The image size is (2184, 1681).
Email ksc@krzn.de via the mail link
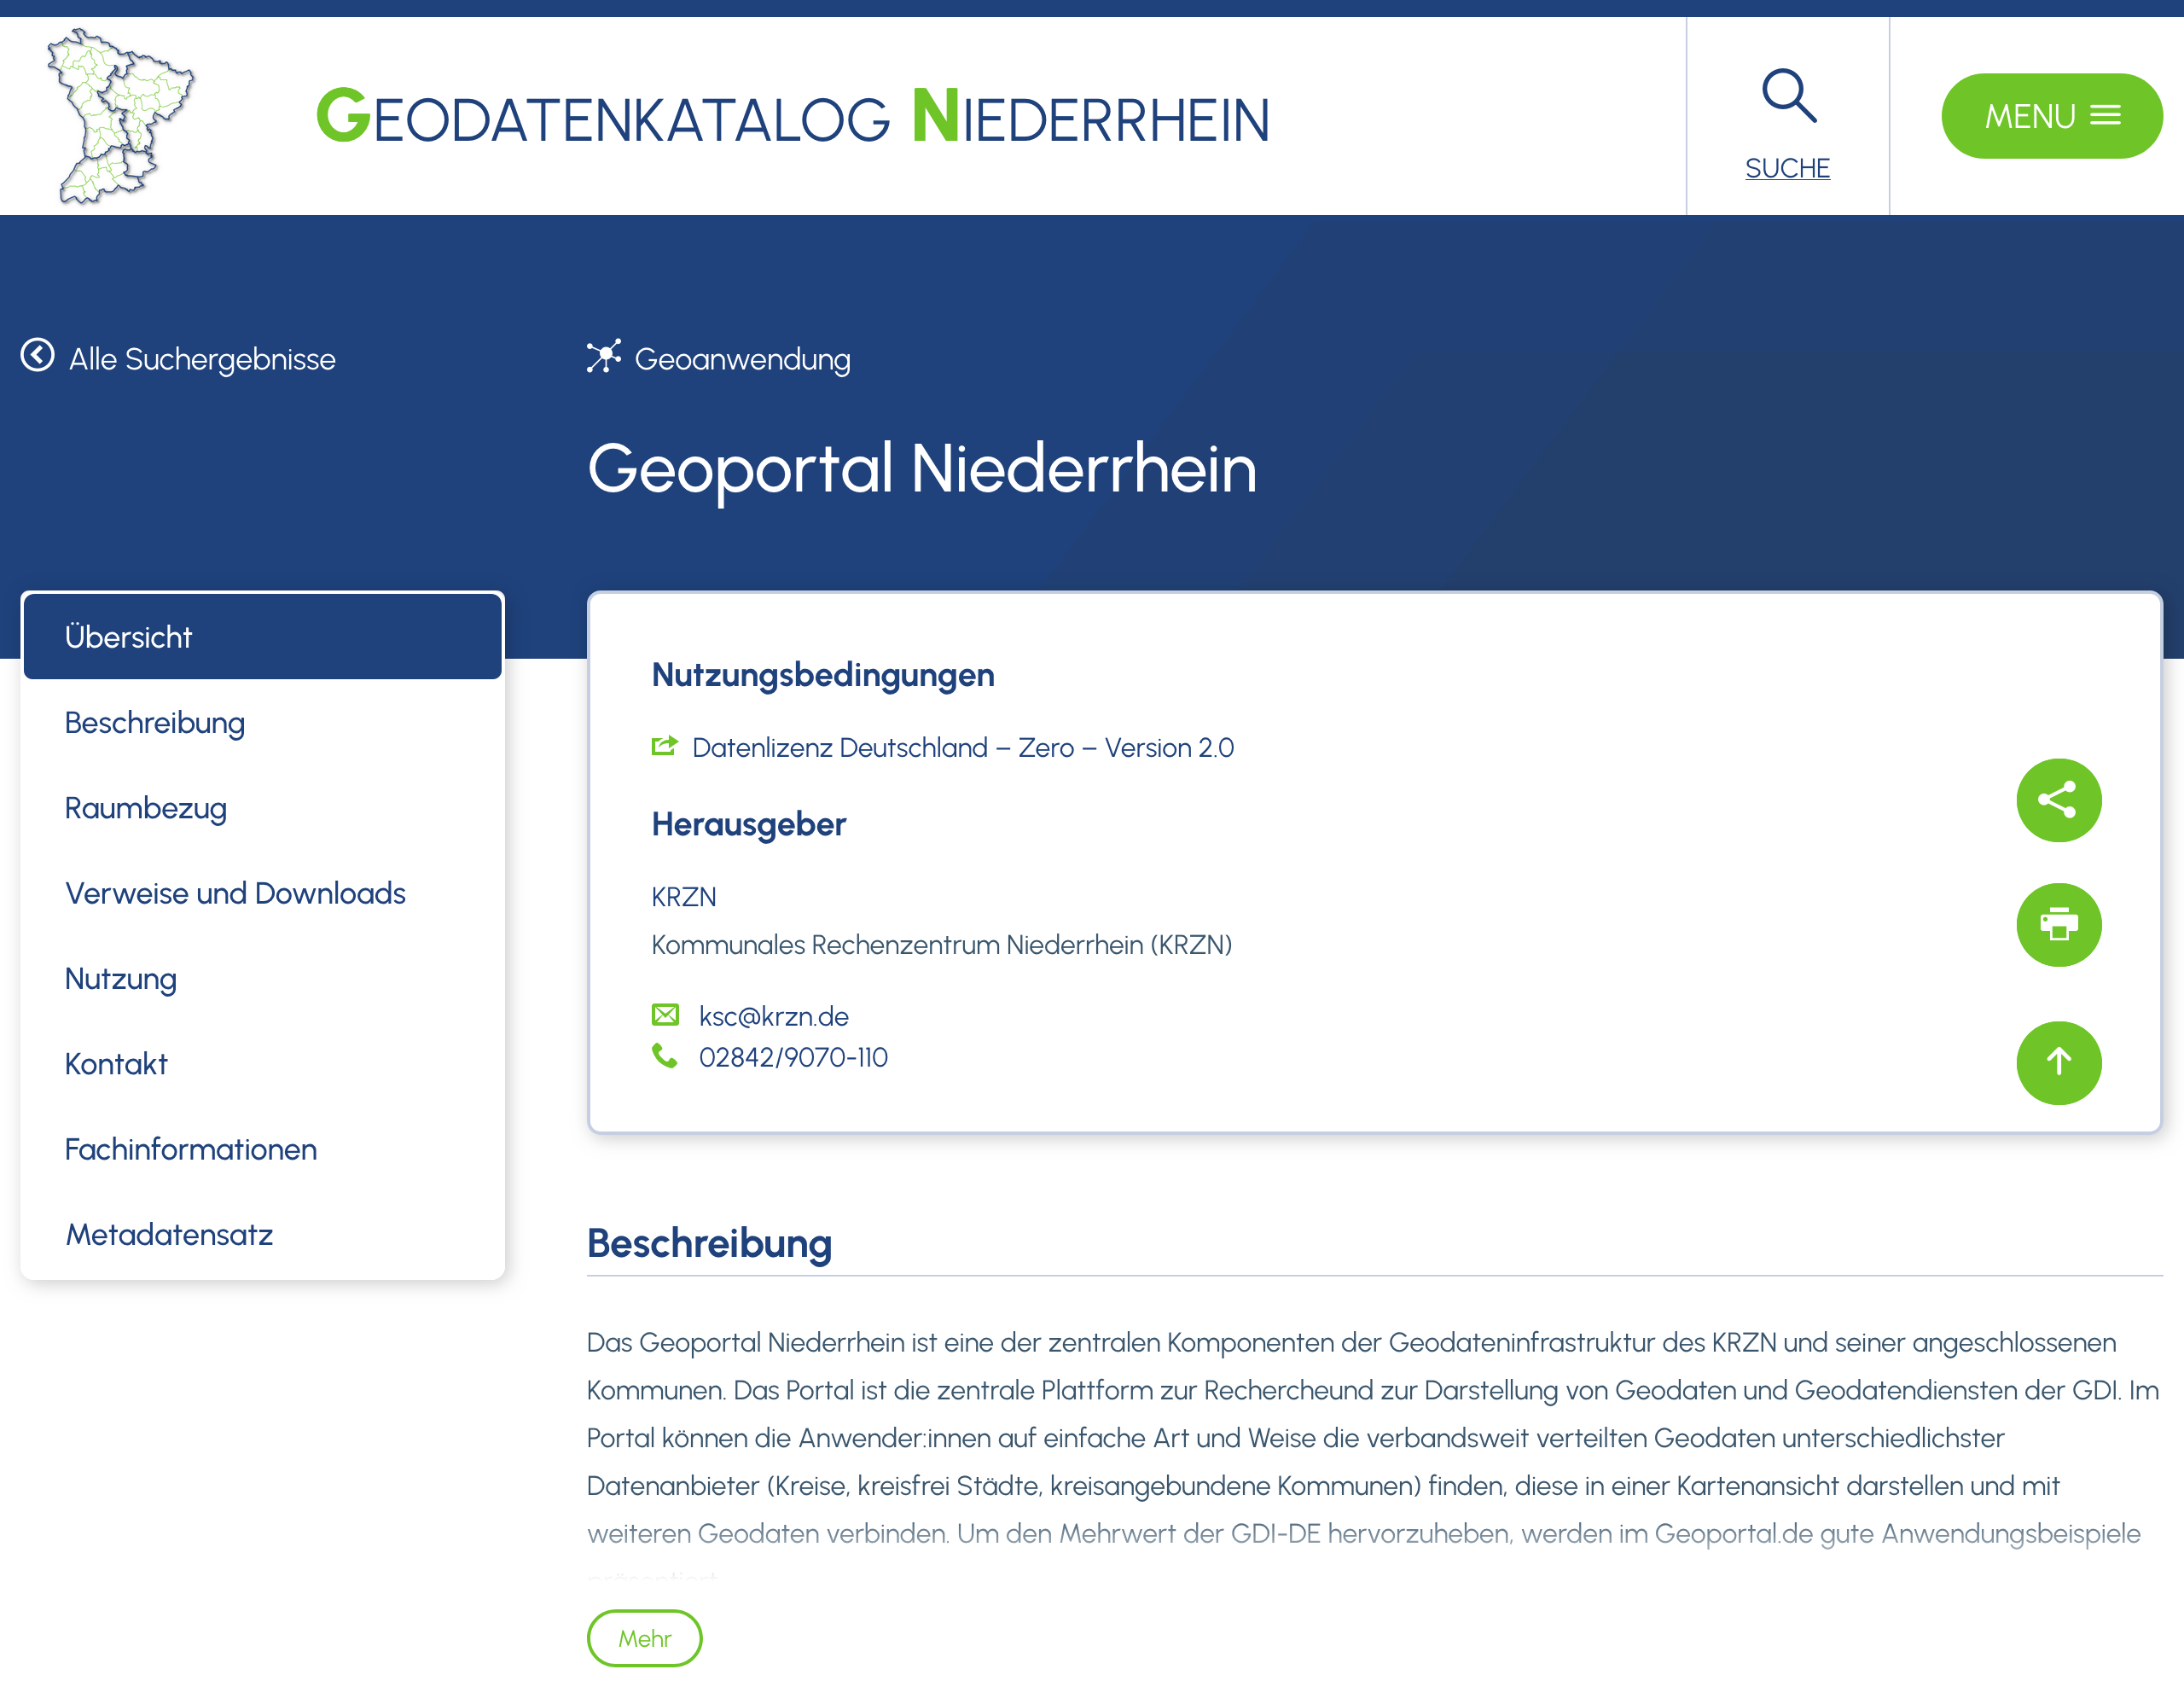tap(773, 1015)
